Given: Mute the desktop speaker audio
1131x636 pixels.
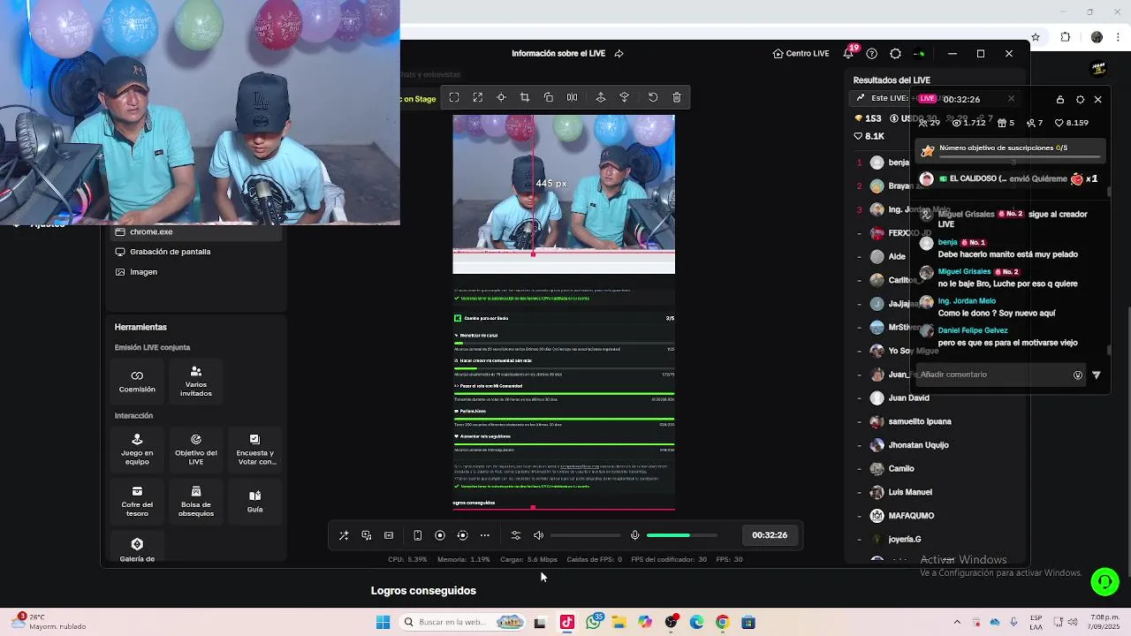Looking at the screenshot, I should coord(539,535).
